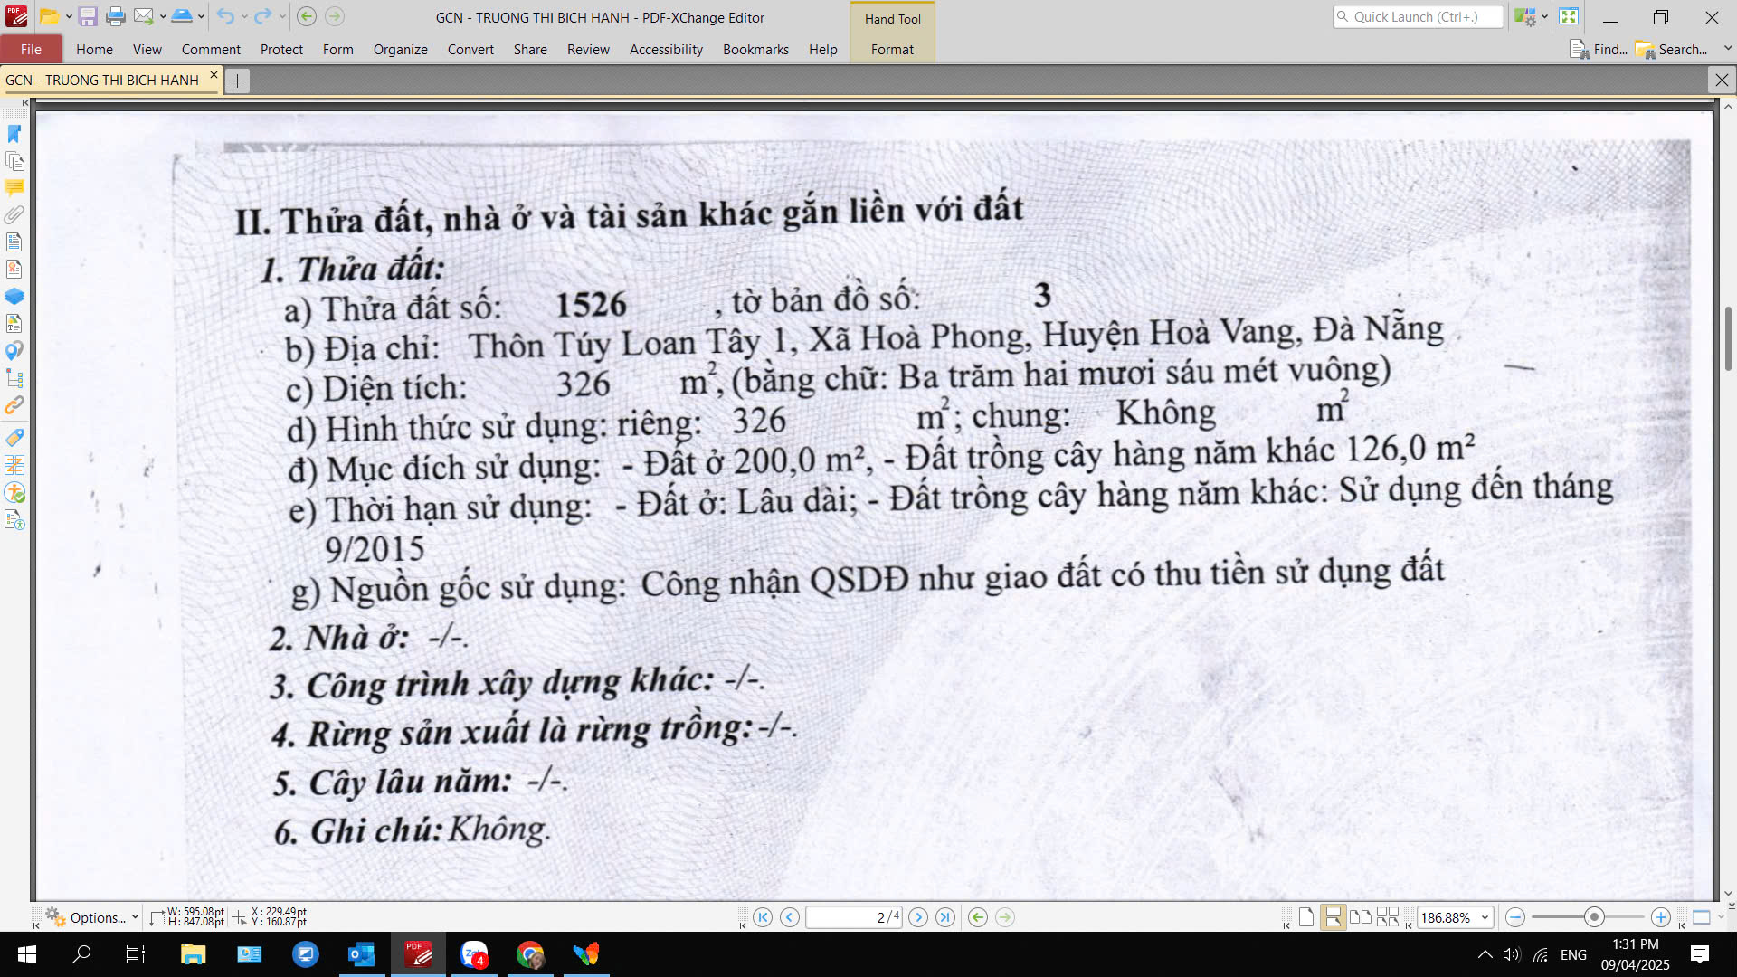Open the Bookmarks menu
This screenshot has width=1737, height=977.
click(x=755, y=50)
